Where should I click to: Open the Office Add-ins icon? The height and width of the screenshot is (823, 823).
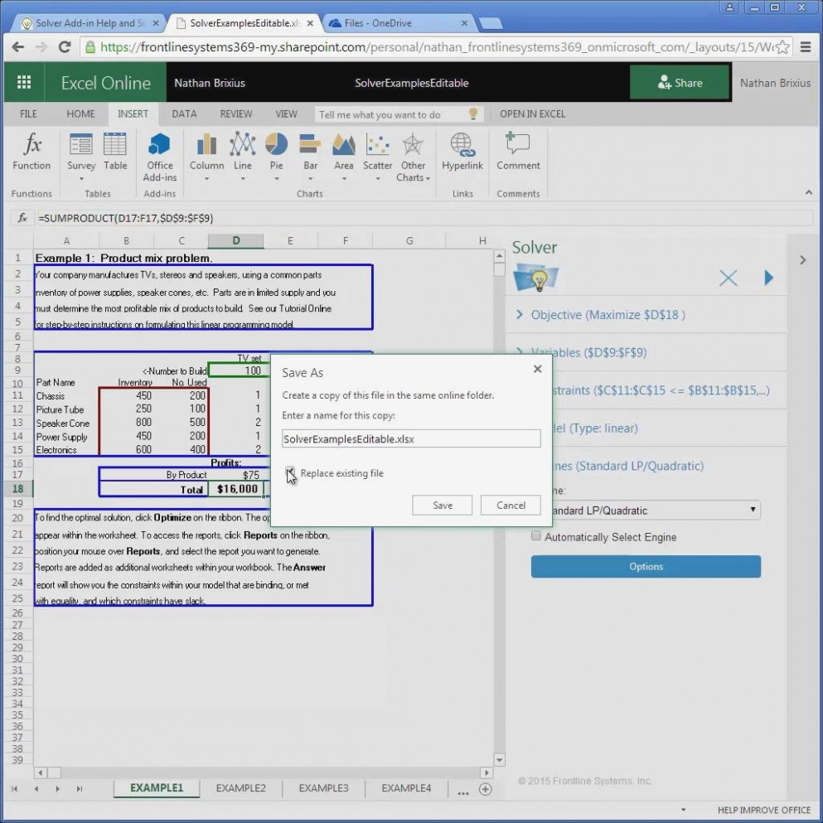(x=159, y=146)
